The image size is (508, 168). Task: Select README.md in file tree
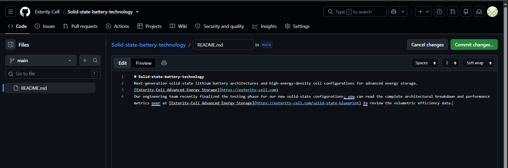click(x=50, y=88)
